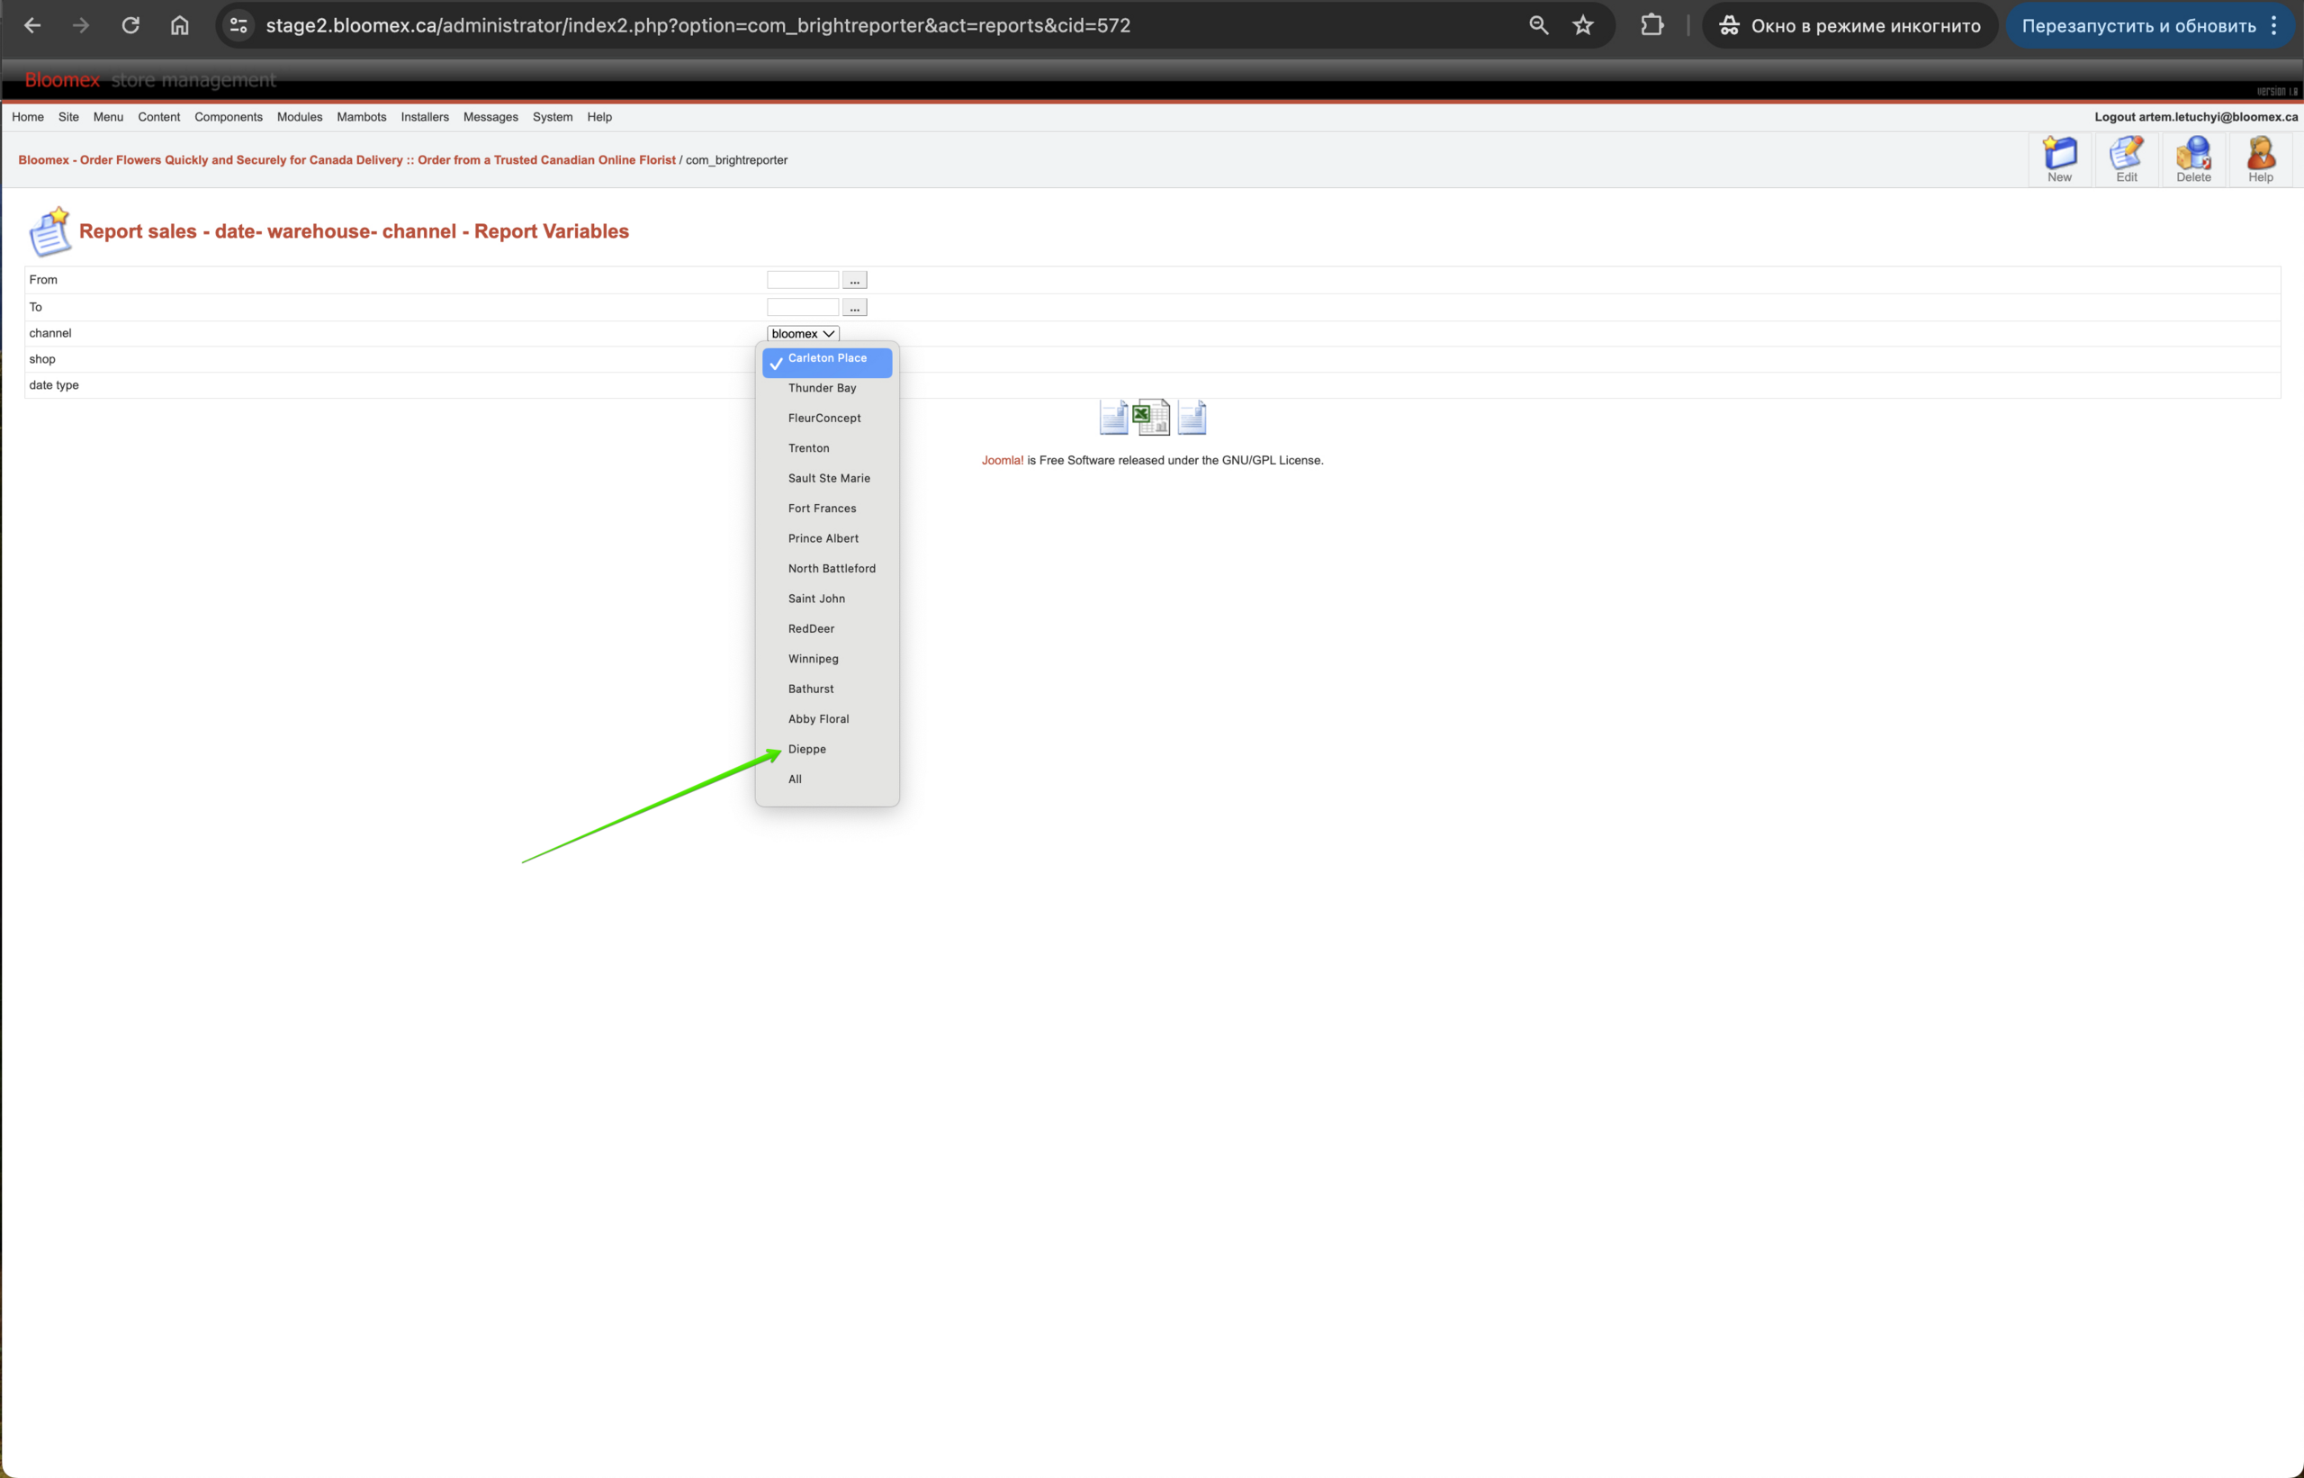Click the Help toolbar icon
This screenshot has width=2304, height=1478.
click(2261, 159)
